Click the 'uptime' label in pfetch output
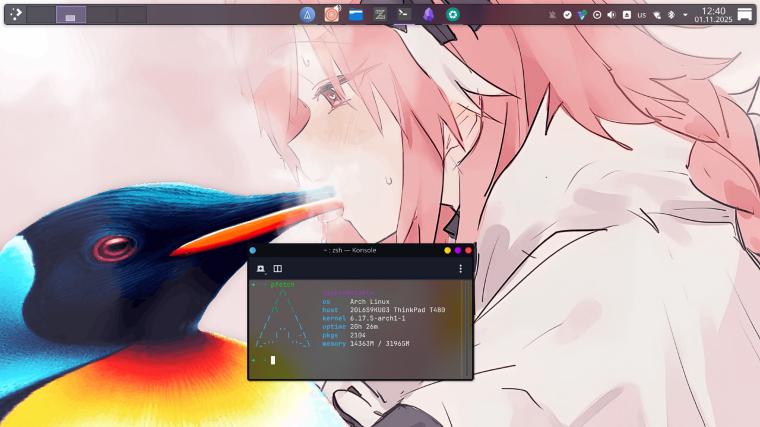The height and width of the screenshot is (427, 760). (x=334, y=327)
